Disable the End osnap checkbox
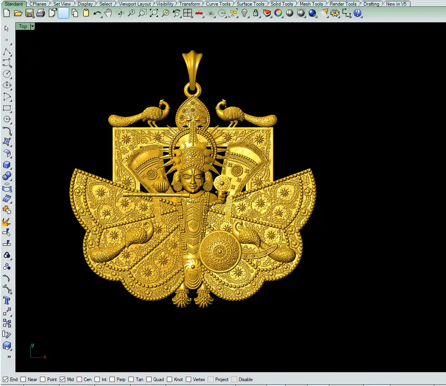Screen dimensions: 446x386 click(6, 380)
